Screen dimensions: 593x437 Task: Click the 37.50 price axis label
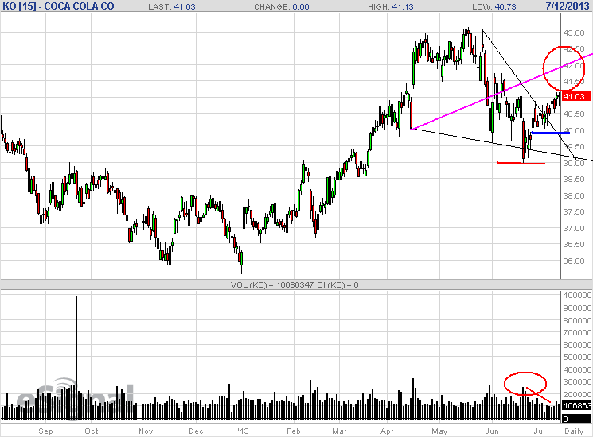[574, 212]
